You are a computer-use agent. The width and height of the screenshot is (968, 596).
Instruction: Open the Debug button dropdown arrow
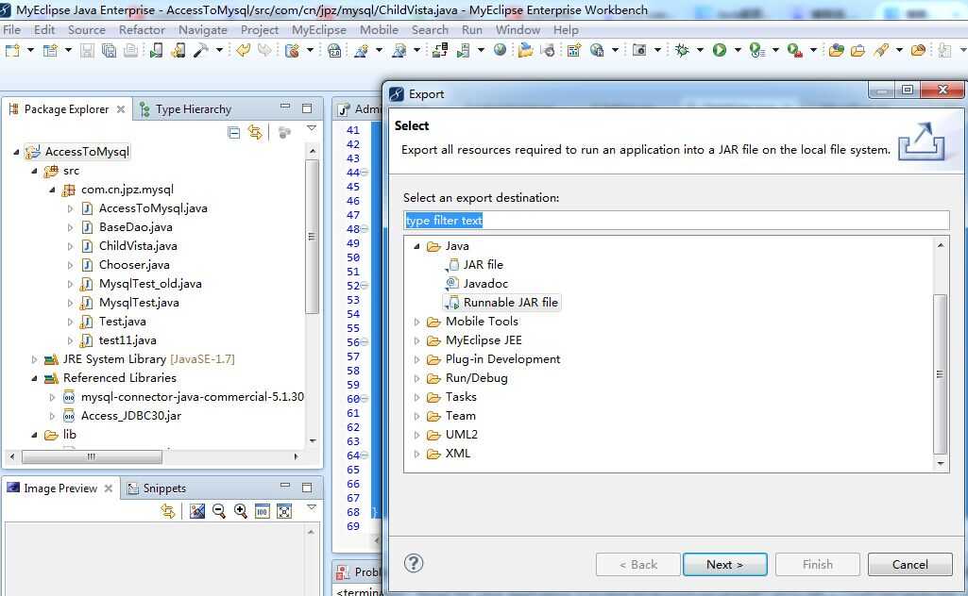(700, 51)
